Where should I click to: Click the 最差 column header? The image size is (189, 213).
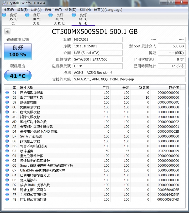(120, 88)
